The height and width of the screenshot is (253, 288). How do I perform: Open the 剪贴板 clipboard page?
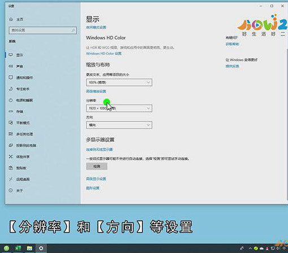coord(43,168)
